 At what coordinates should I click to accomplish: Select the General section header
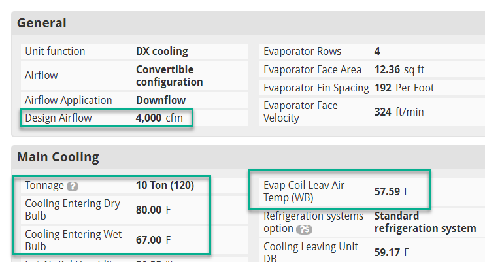click(42, 23)
